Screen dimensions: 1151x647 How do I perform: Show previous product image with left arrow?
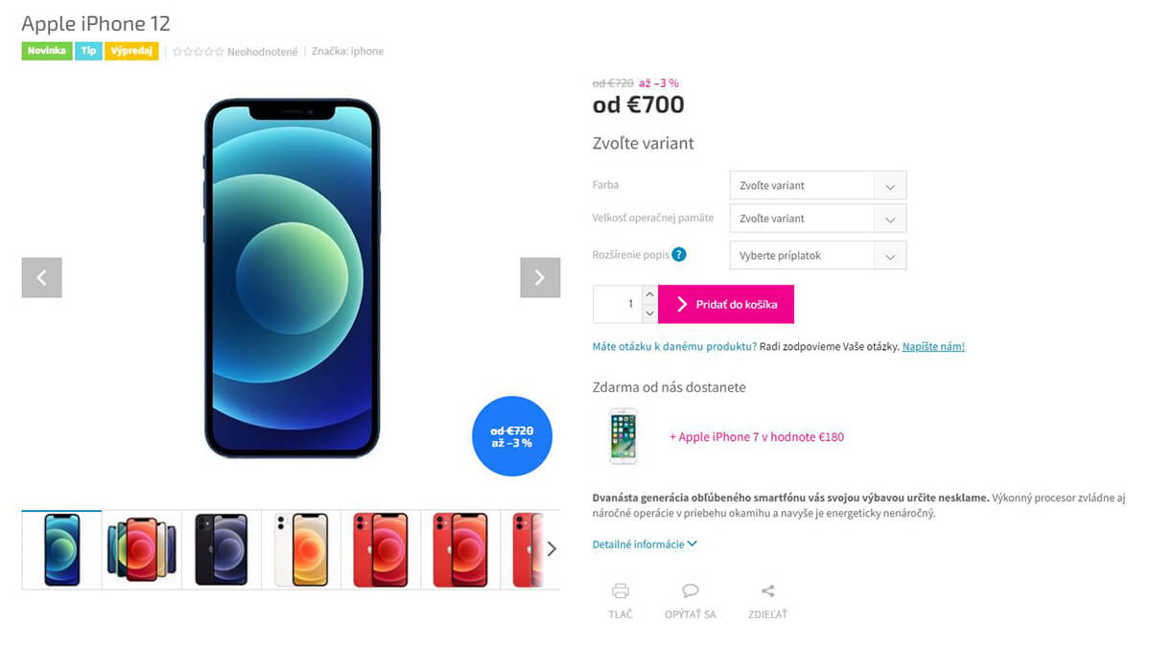pos(42,278)
